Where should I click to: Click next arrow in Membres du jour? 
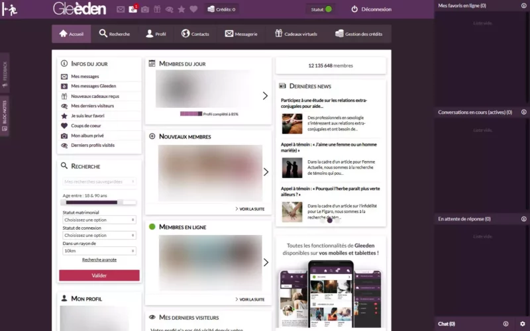(x=266, y=96)
